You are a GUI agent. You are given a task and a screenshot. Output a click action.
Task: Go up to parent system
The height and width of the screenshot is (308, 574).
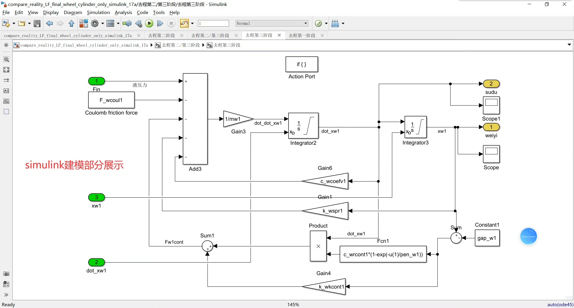tap(71, 23)
